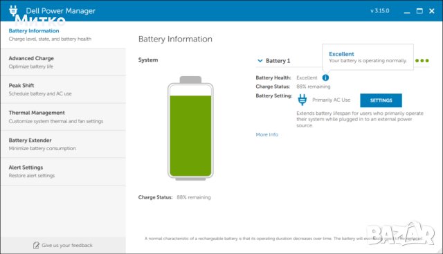Click 'Restore alert settings' subtitle
Screen dimensions: 443x254
pyautogui.click(x=32, y=176)
